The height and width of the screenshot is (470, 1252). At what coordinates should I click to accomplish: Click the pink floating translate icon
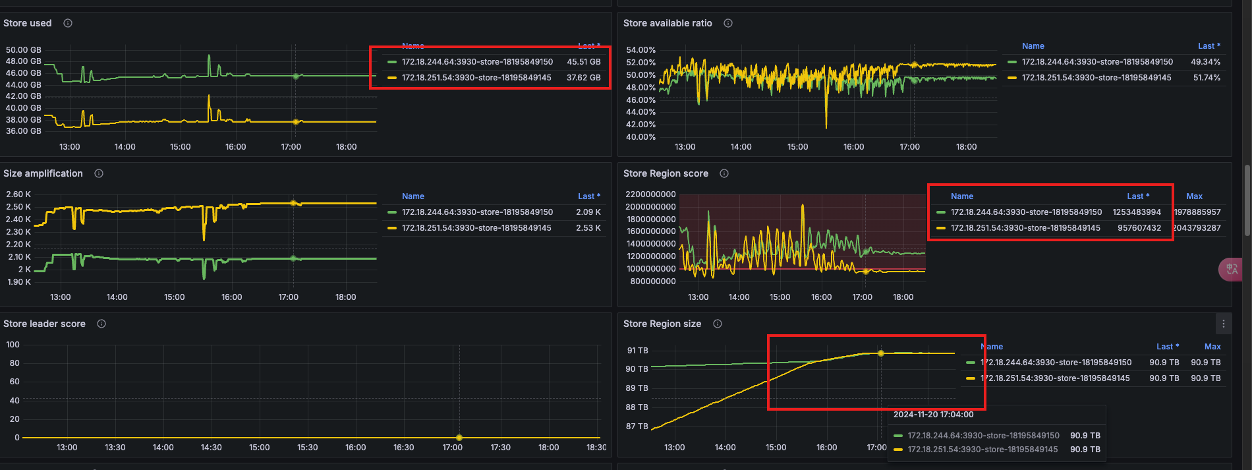(1231, 269)
